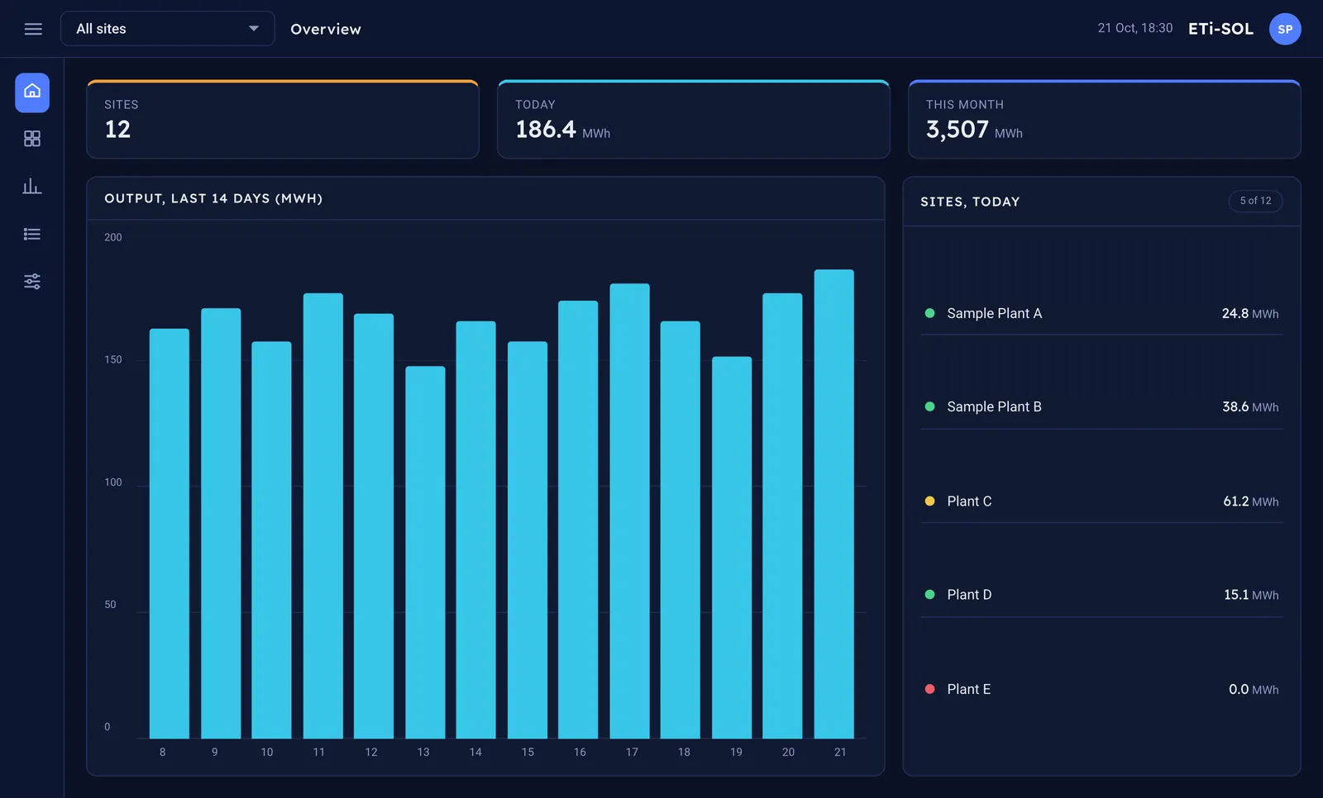Viewport: 1323px width, 798px height.
Task: Click the bar for day 19
Action: [732, 548]
